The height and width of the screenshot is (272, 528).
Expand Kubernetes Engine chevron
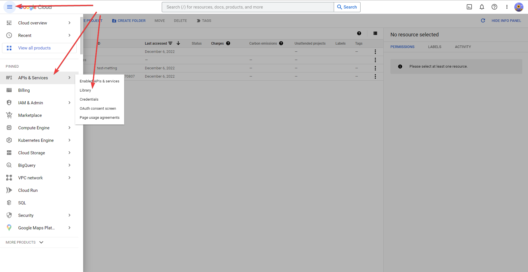(x=69, y=140)
